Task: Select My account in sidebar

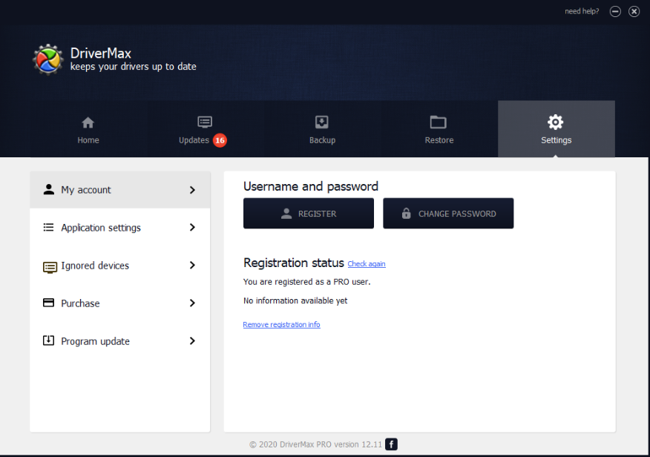Action: [x=119, y=190]
